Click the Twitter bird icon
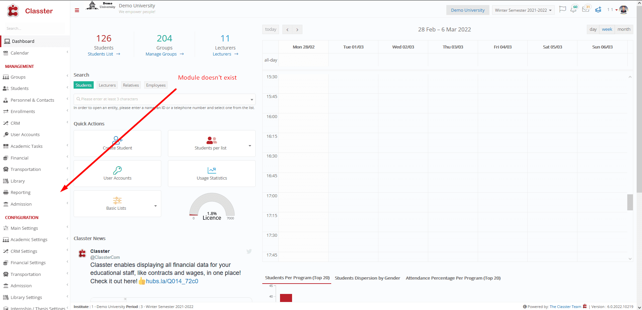642x310 pixels. tap(249, 251)
